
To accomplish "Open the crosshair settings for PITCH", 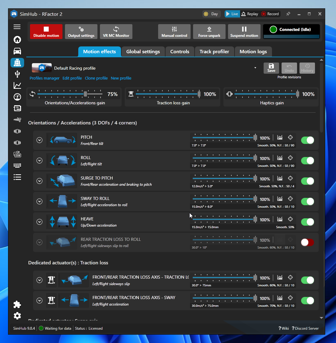I will (x=290, y=137).
